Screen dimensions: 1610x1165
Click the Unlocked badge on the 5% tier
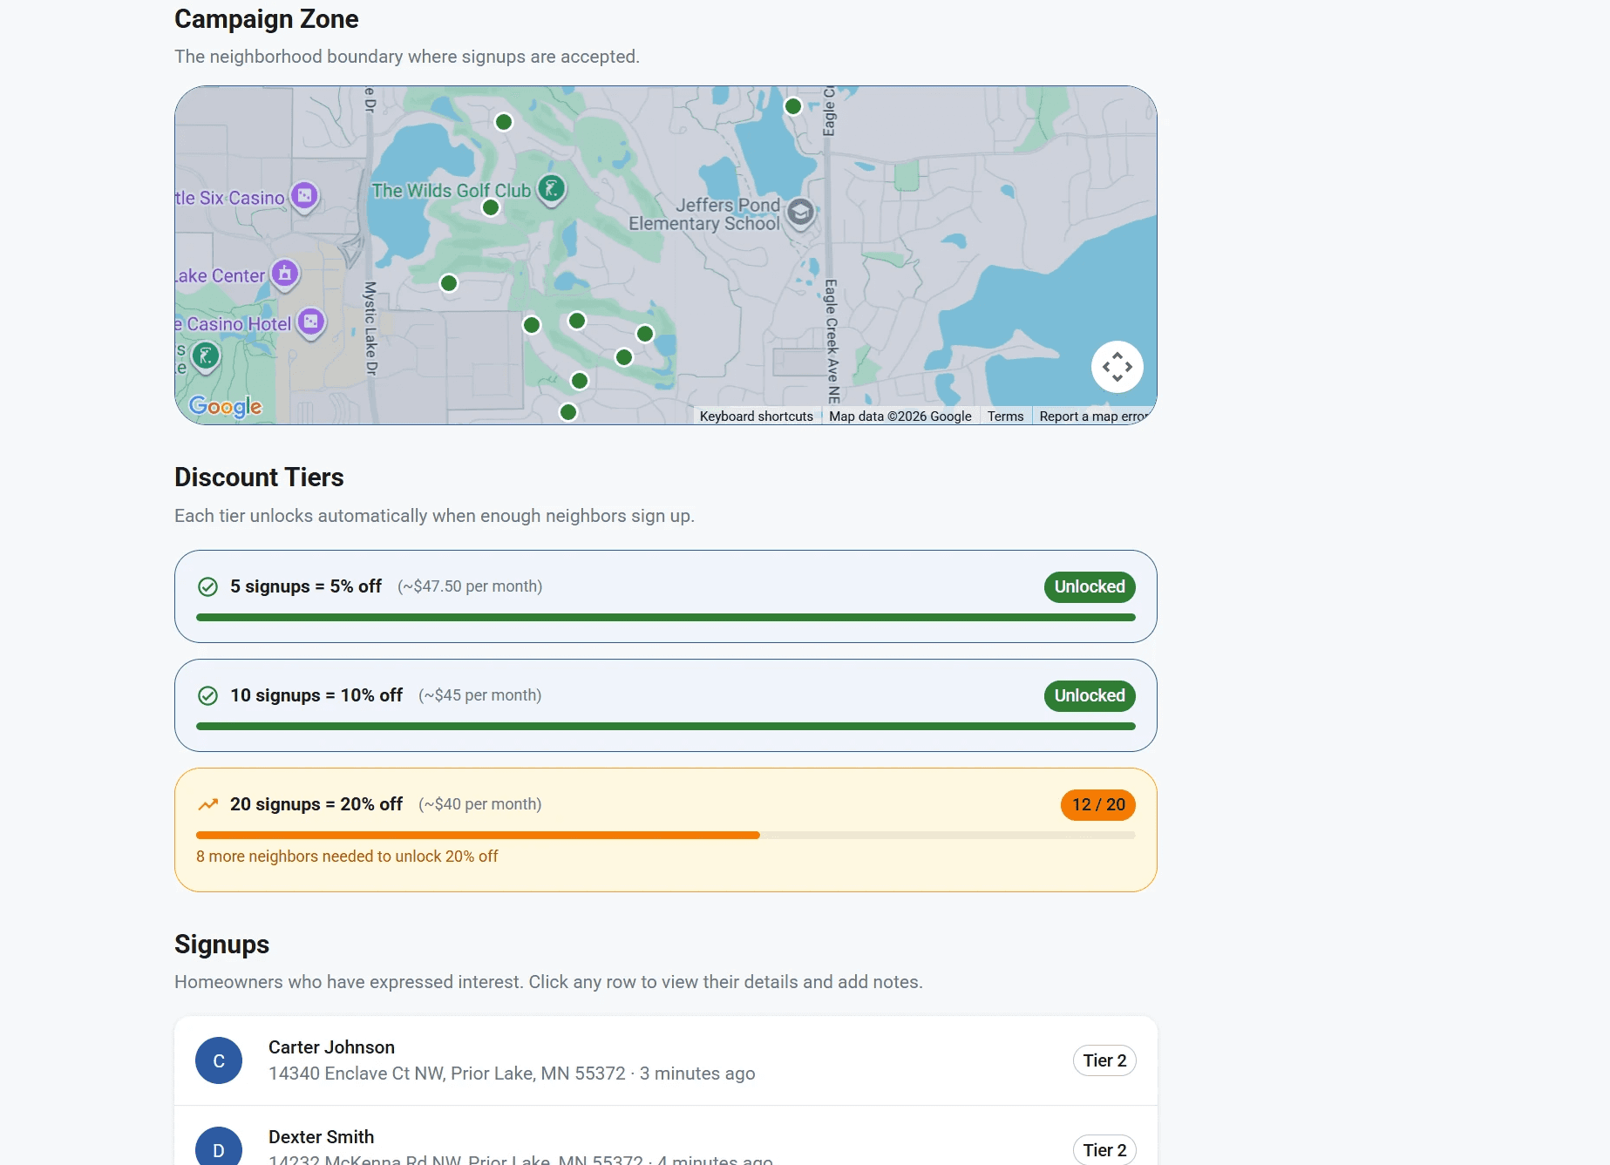point(1088,586)
